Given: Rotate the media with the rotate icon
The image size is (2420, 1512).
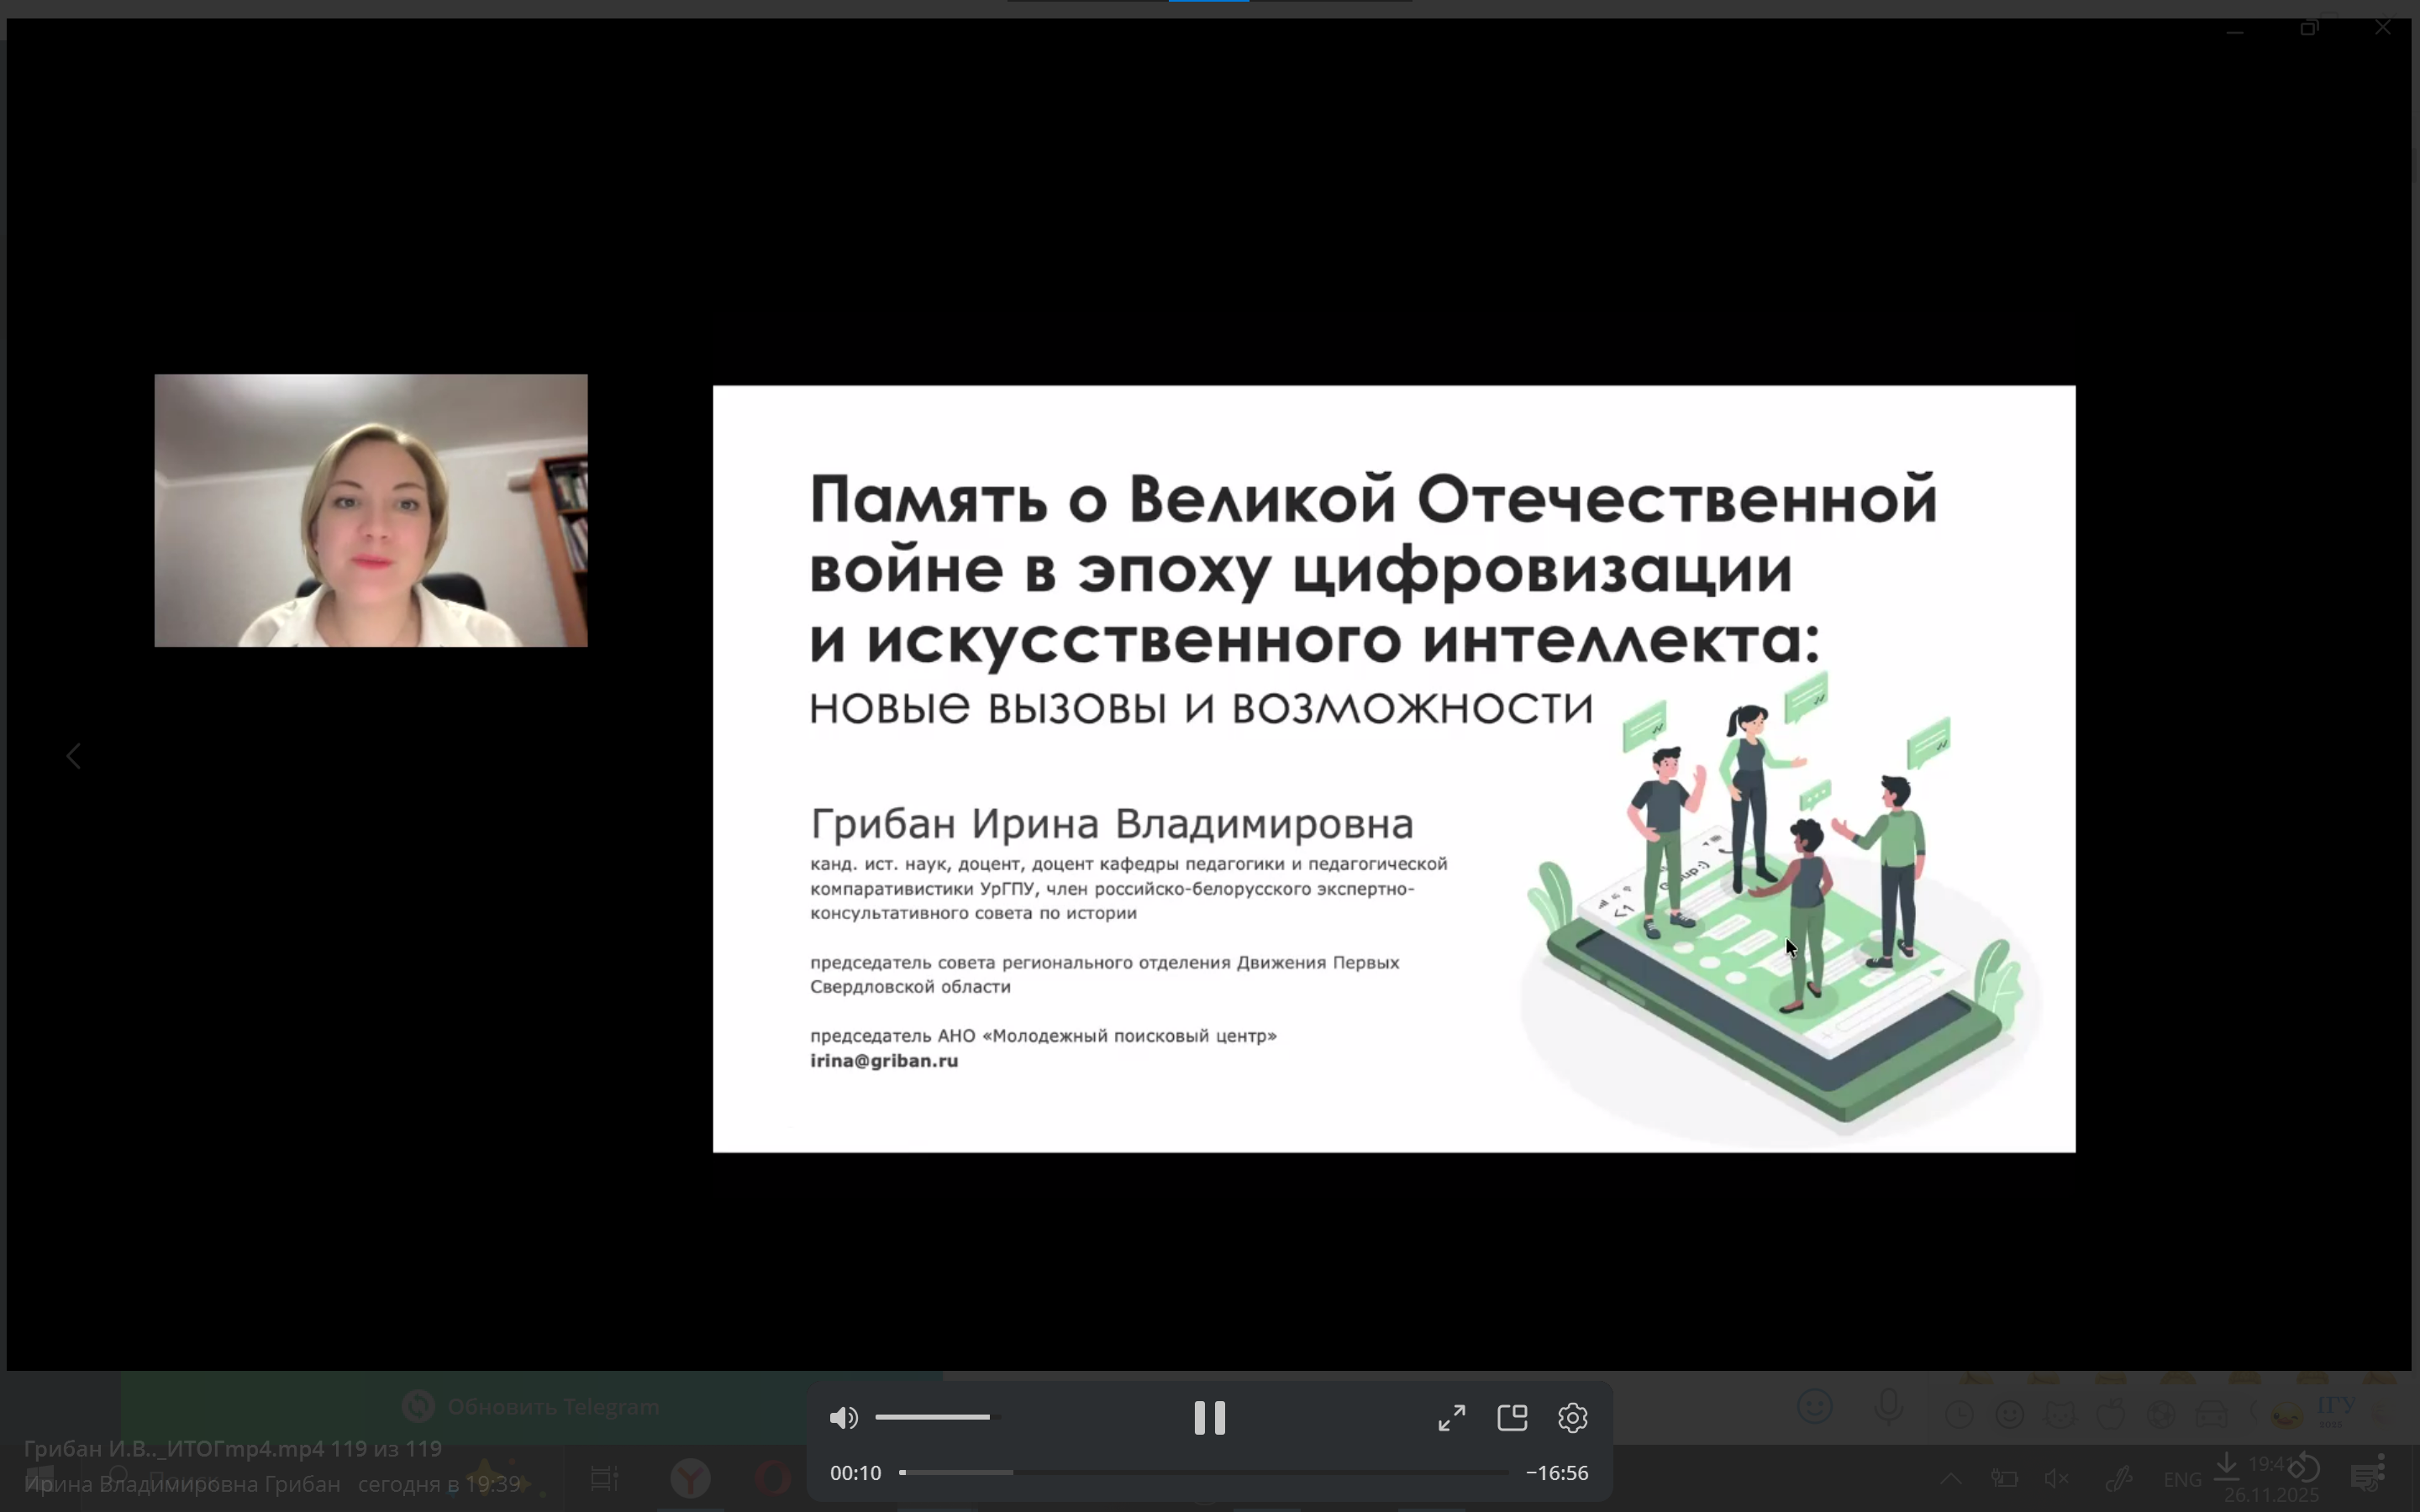Looking at the screenshot, I should coord(2304,1467).
